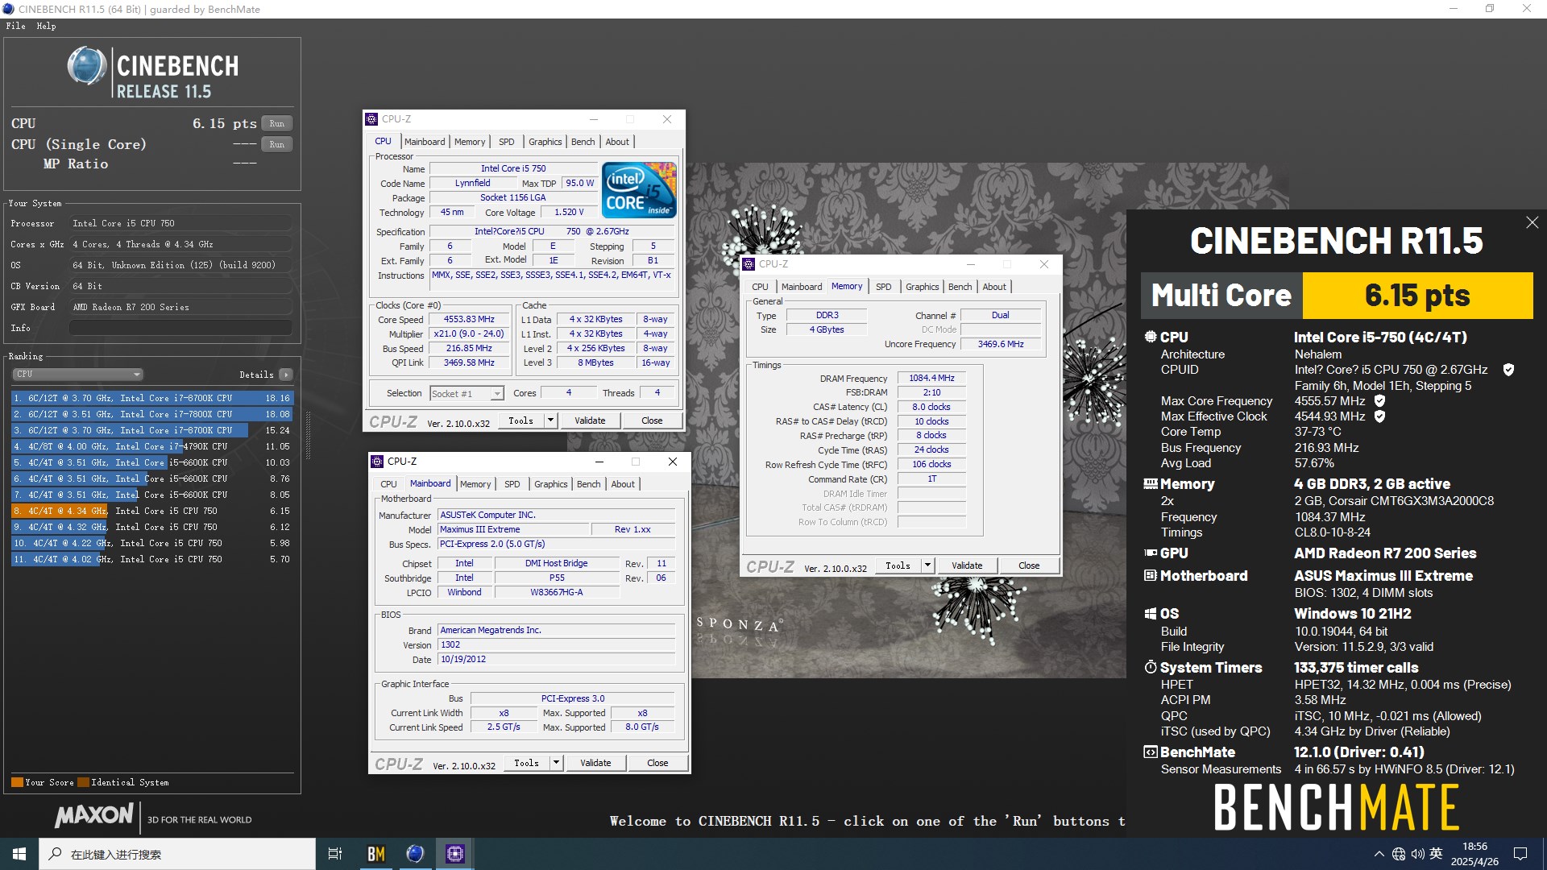This screenshot has width=1547, height=870.
Task: Click the ranking Details arrow icon
Action: pyautogui.click(x=285, y=375)
